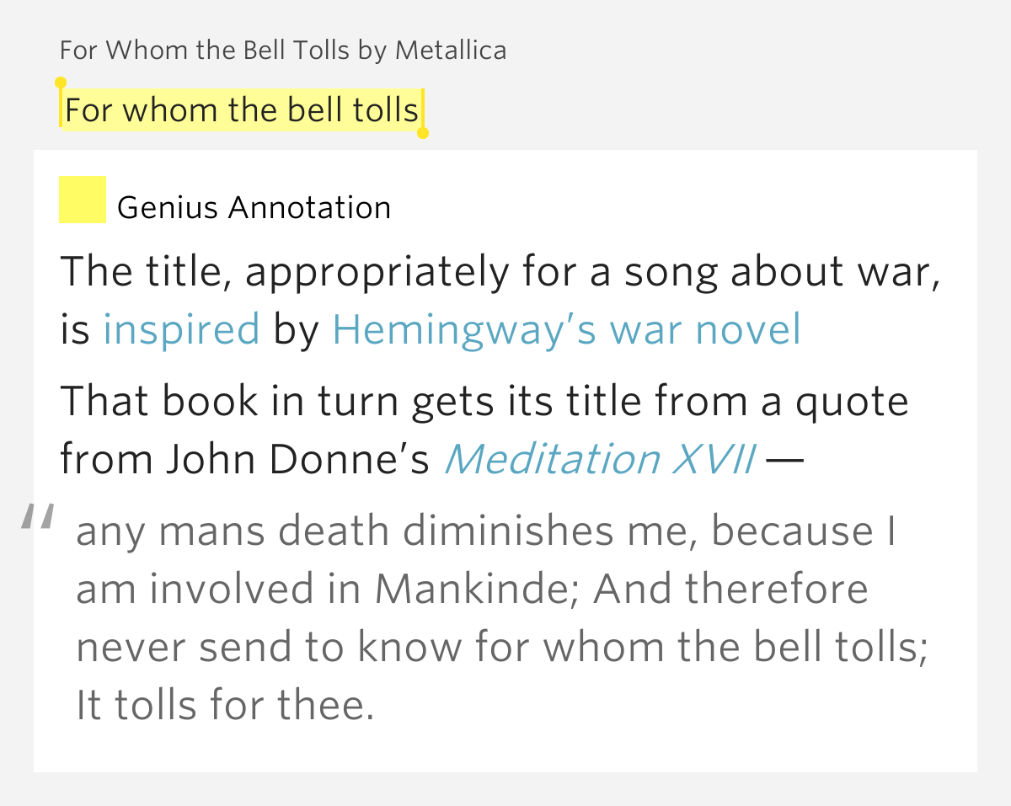Click the text "from John Donne's"
The image size is (1011, 806).
[x=245, y=459]
